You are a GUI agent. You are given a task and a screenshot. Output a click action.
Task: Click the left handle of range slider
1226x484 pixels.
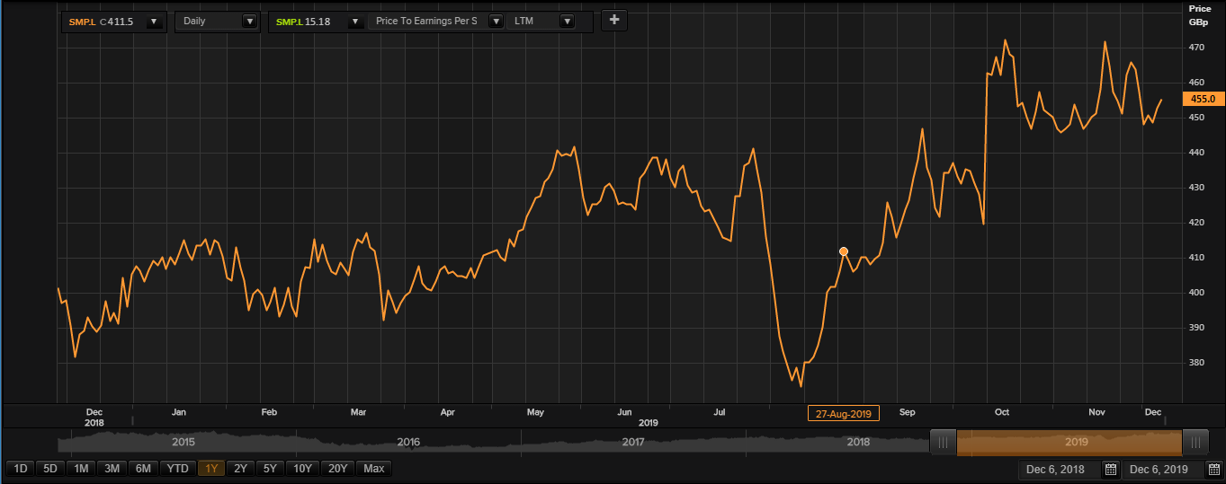click(x=943, y=442)
